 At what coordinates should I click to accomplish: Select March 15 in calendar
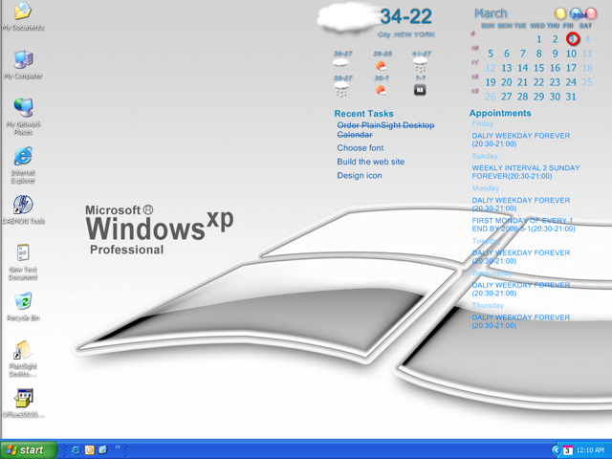[x=539, y=68]
